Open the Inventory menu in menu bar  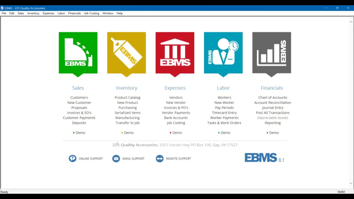[x=33, y=13]
